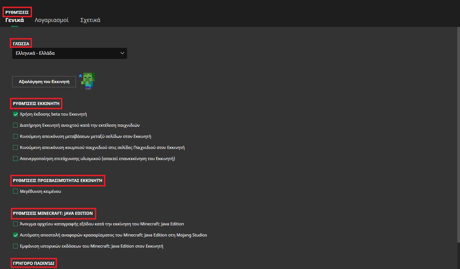Disable Αυτόματη αποστολή αναφορών κρασαρίσματος checkbox

coord(16,235)
